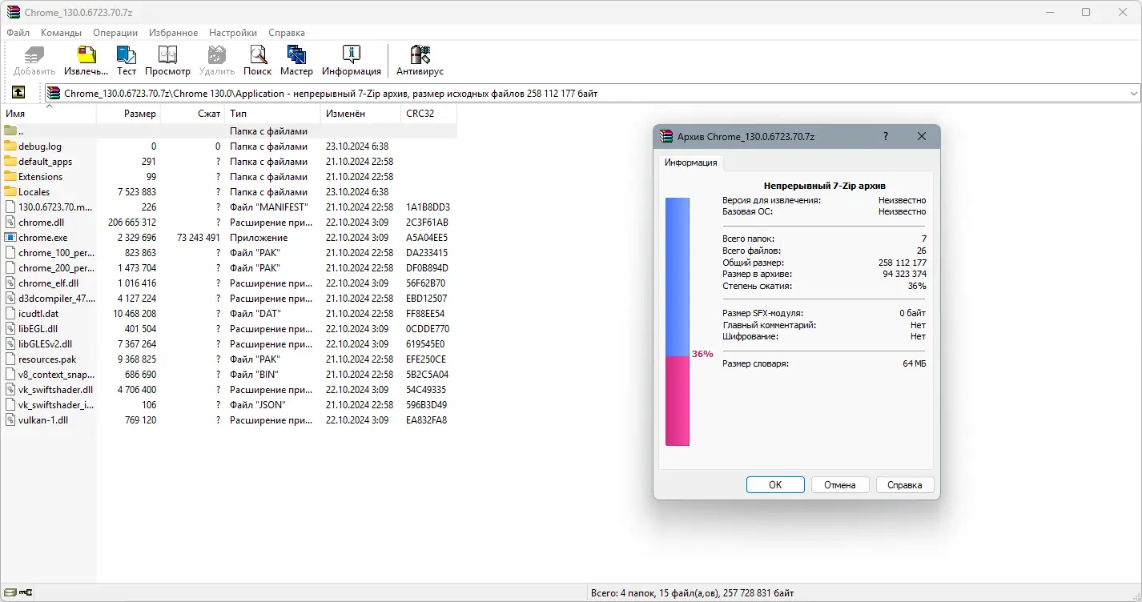
Task: Click the key icon in the status bar
Action: coord(26,593)
